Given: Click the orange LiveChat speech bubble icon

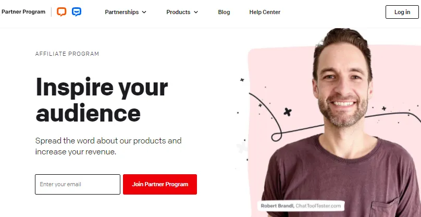Looking at the screenshot, I should (x=61, y=12).
